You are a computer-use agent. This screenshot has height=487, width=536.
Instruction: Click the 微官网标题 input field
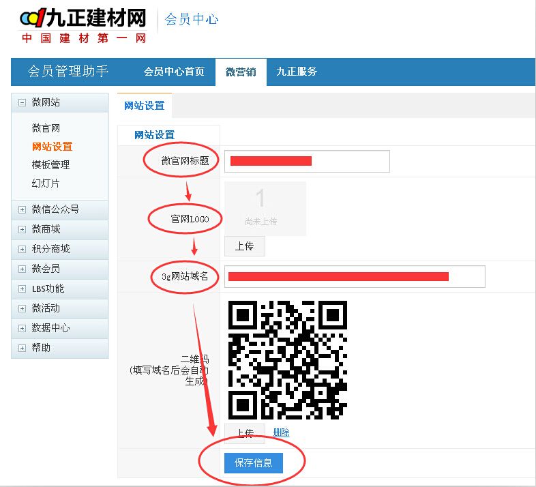[x=307, y=161]
